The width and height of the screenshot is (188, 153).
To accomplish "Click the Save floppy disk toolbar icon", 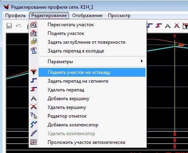I will tap(9, 26).
